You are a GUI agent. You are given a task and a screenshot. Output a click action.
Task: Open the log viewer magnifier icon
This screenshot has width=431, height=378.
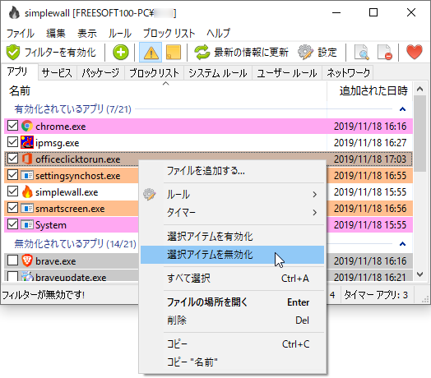pyautogui.click(x=361, y=52)
